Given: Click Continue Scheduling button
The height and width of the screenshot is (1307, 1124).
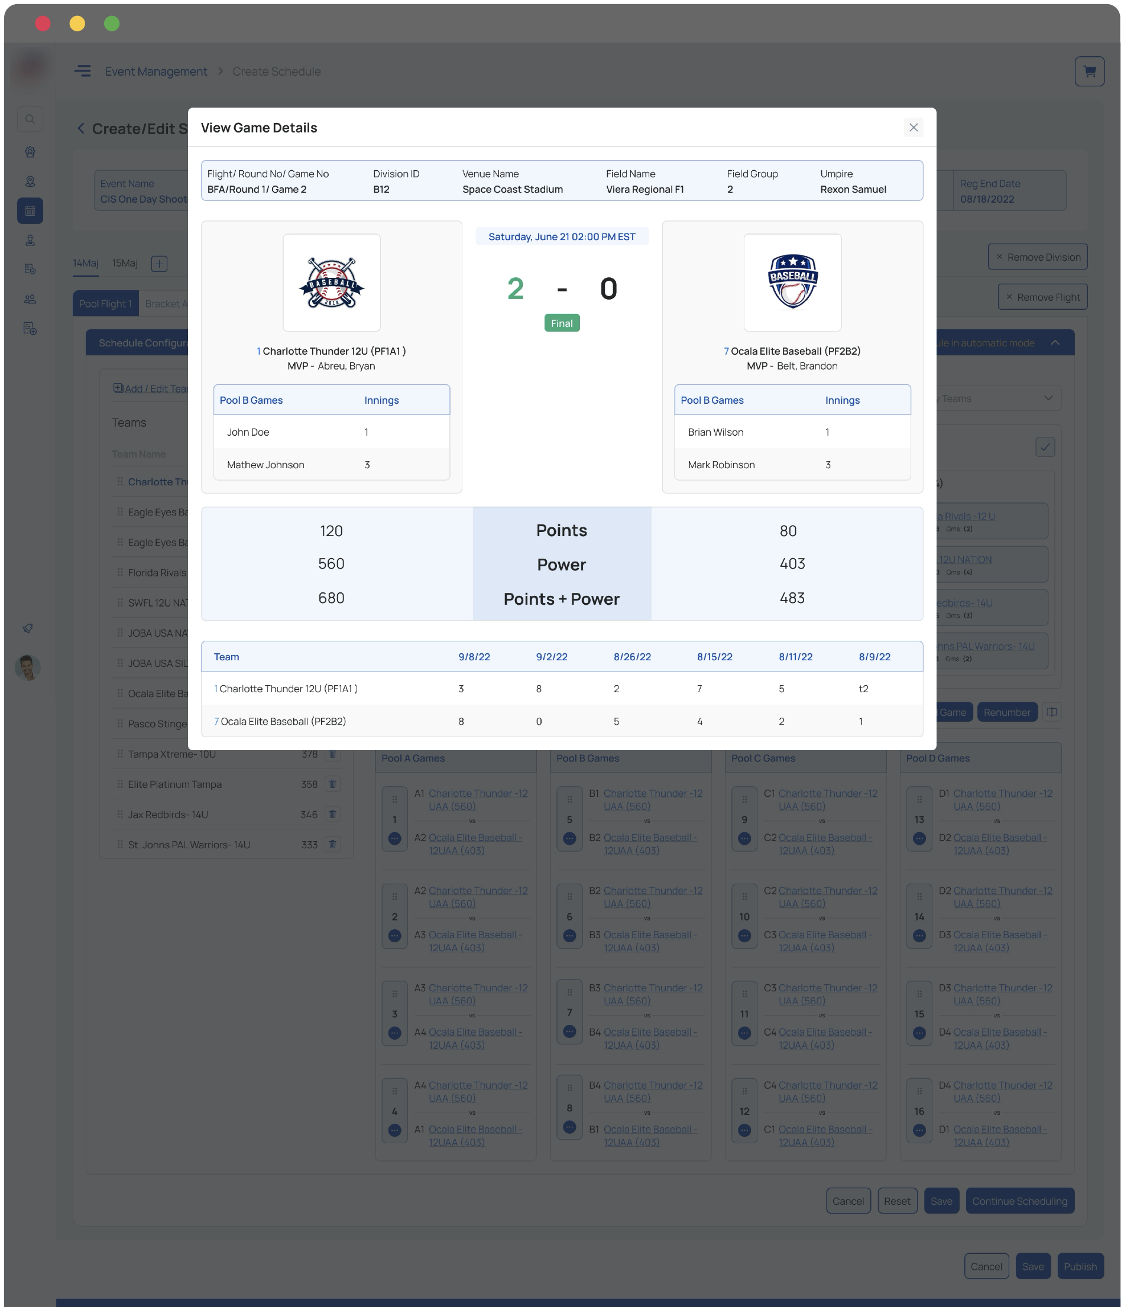Looking at the screenshot, I should pos(1019,1201).
